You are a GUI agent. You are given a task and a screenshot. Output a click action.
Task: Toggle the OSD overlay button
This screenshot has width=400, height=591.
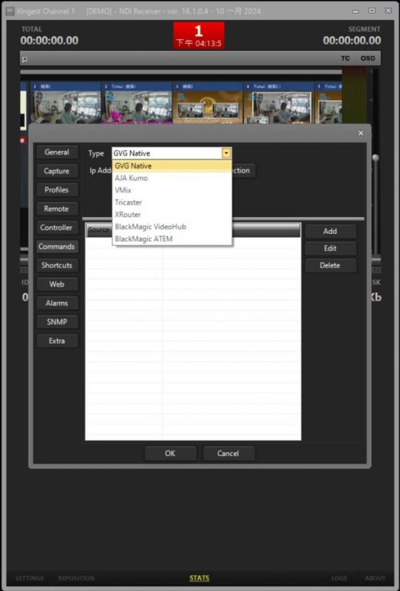367,59
